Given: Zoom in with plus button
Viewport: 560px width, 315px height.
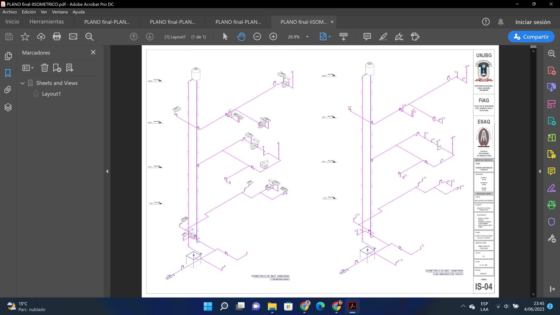Looking at the screenshot, I should pyautogui.click(x=273, y=36).
